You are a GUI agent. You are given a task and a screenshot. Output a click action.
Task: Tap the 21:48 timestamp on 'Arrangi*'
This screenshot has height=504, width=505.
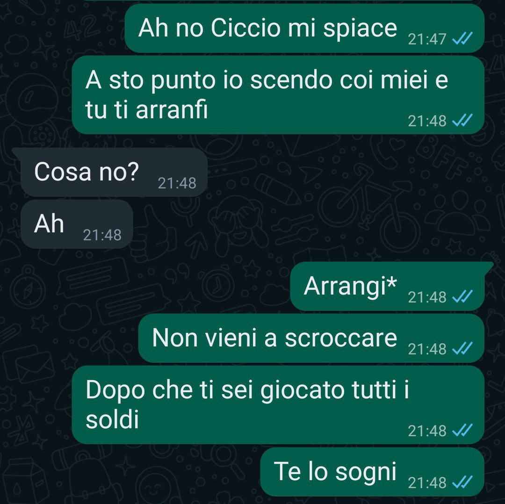click(x=427, y=297)
